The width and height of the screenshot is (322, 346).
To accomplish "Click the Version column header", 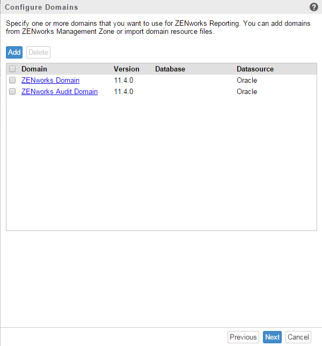I will click(x=127, y=69).
